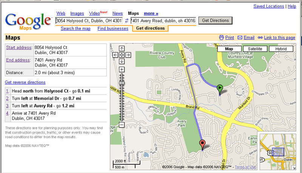The image size is (302, 173).
Task: Switch to Satellite view
Action: click(255, 49)
